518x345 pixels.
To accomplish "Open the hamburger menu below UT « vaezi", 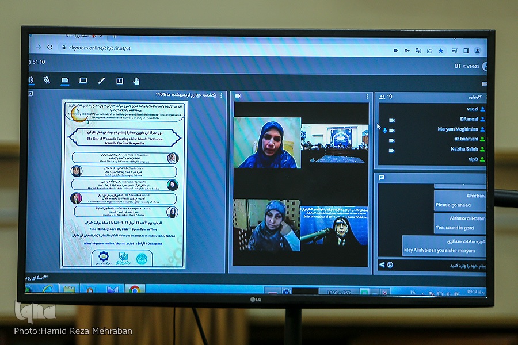I will pyautogui.click(x=484, y=84).
